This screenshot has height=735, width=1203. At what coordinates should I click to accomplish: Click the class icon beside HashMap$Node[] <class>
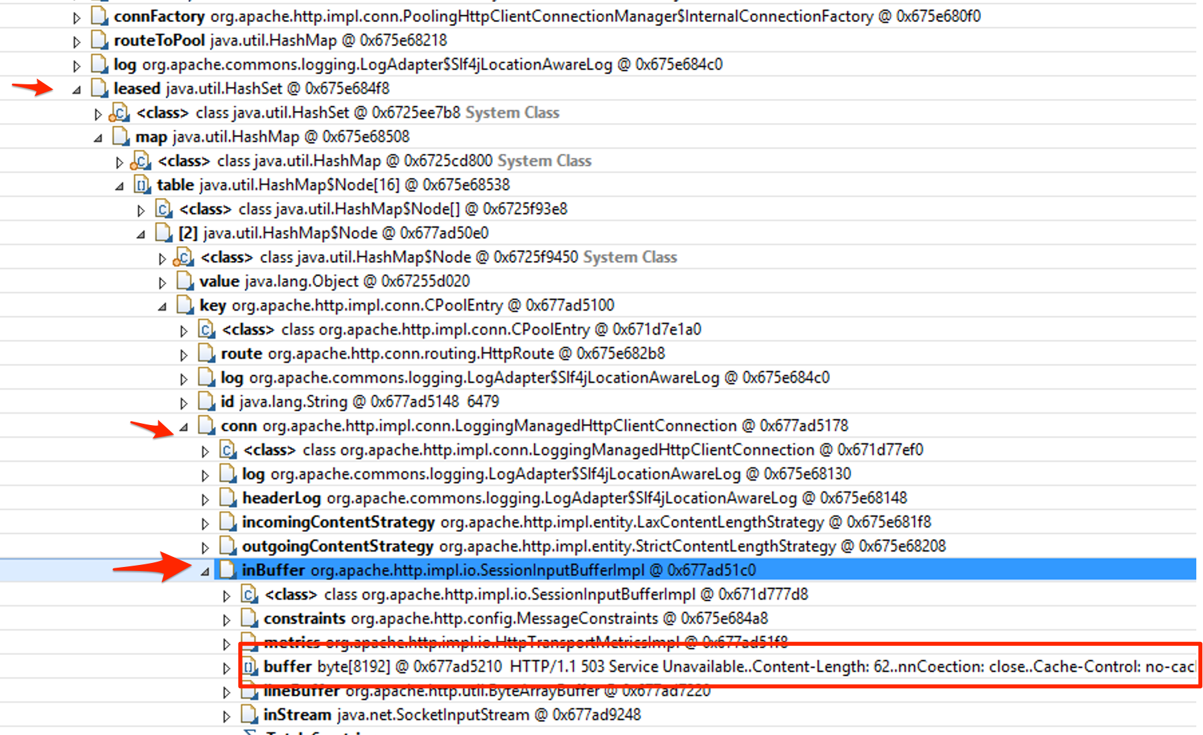point(163,209)
